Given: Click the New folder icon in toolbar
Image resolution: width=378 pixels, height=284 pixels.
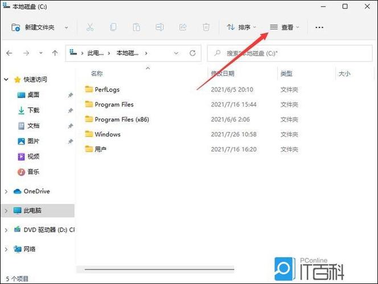Looking at the screenshot, I should (x=16, y=27).
